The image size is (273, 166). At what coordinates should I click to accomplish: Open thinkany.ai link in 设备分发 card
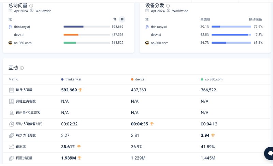click(159, 27)
